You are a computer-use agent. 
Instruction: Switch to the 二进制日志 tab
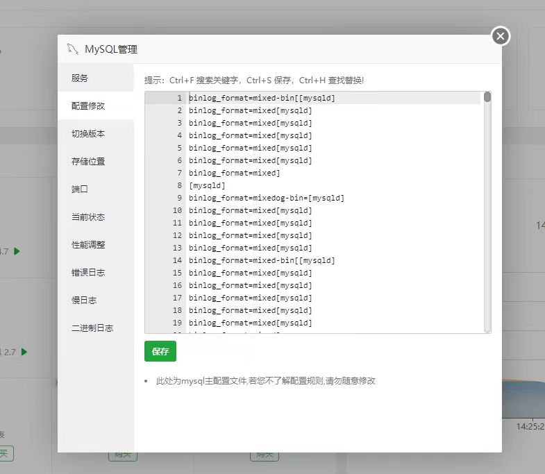tap(96, 328)
